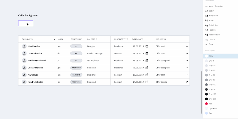Click Kendrick Smith's avatar icon
The image size is (238, 119).
pos(24,82)
